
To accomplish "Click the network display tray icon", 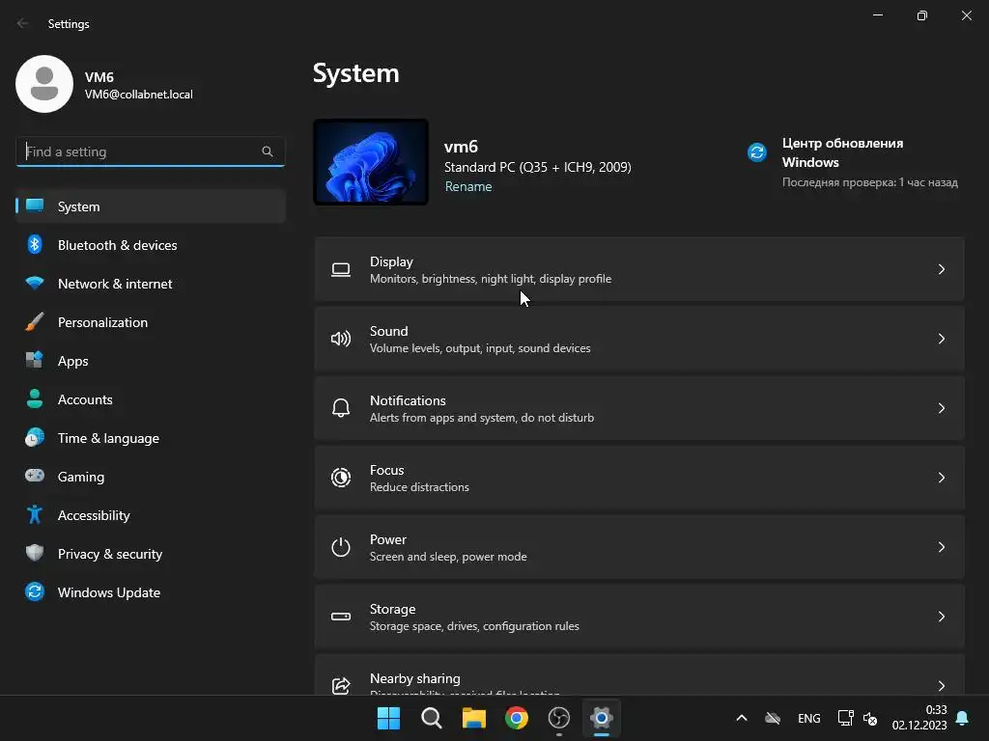I will coord(845,718).
